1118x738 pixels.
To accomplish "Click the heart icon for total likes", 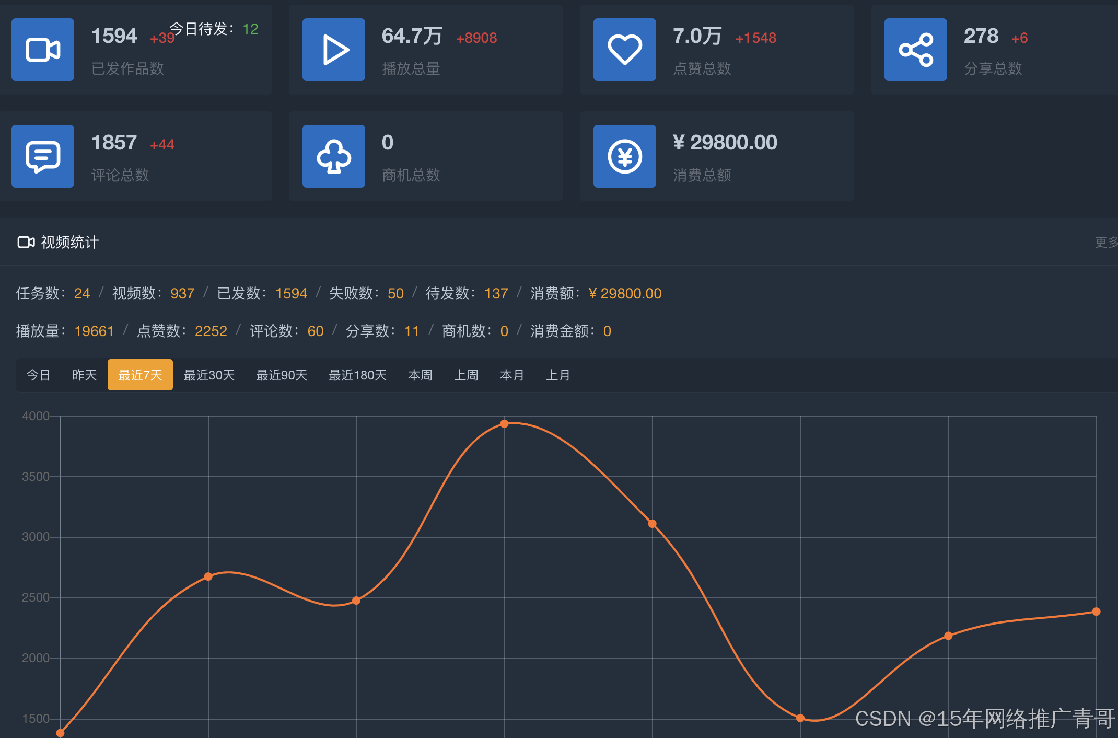I will [x=624, y=50].
